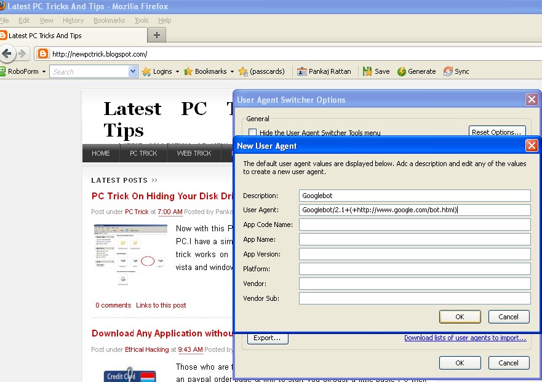The height and width of the screenshot is (382, 542).
Task: Tick Hide the User Agent Switcher Tools menu
Action: click(x=253, y=132)
